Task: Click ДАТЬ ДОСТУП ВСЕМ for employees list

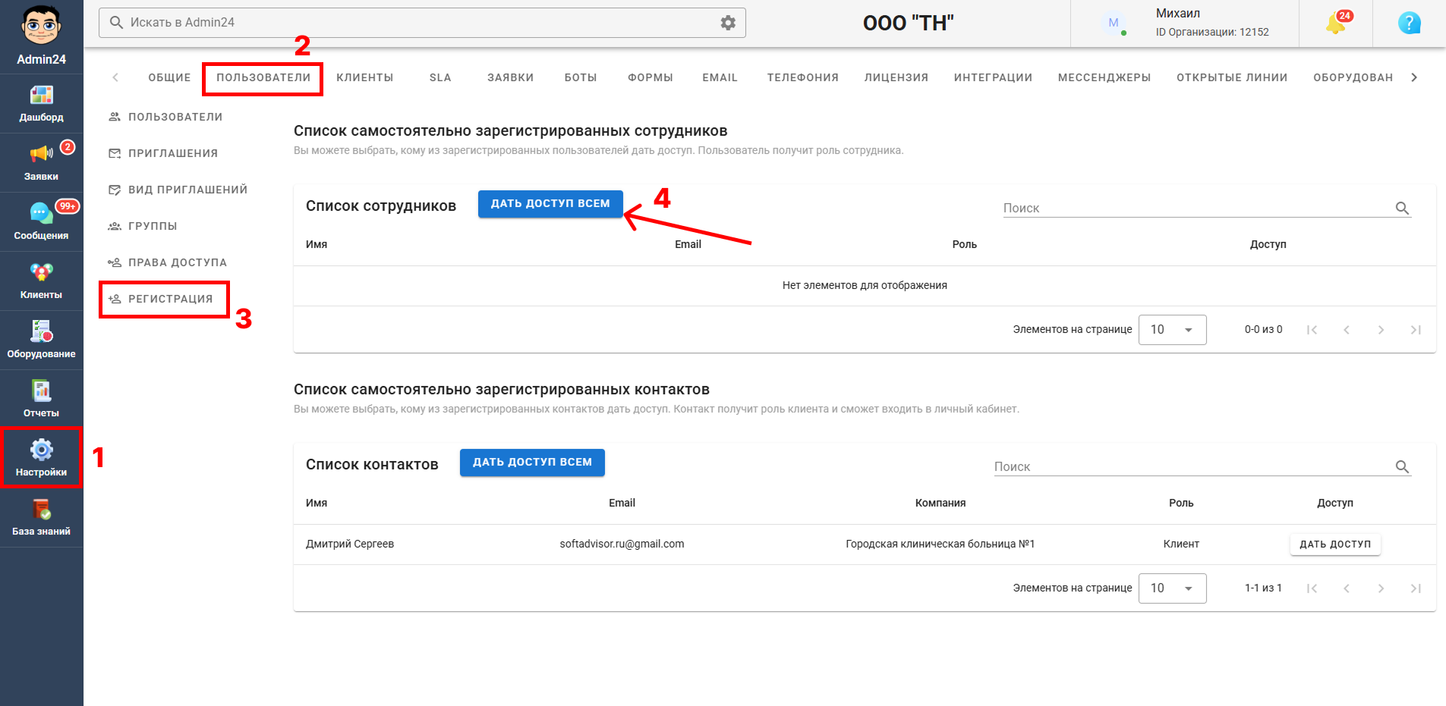Action: click(x=550, y=204)
